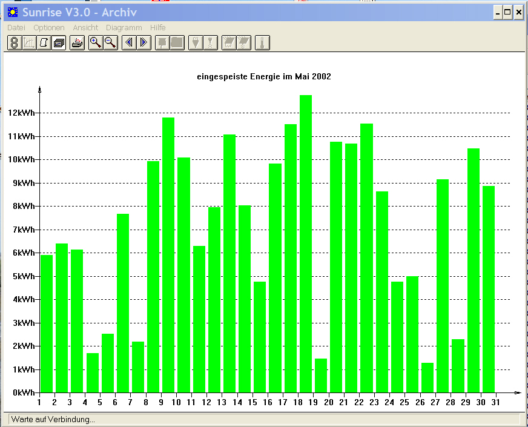Click the greyed monitor toolbar icon
The height and width of the screenshot is (427, 528).
(162, 43)
